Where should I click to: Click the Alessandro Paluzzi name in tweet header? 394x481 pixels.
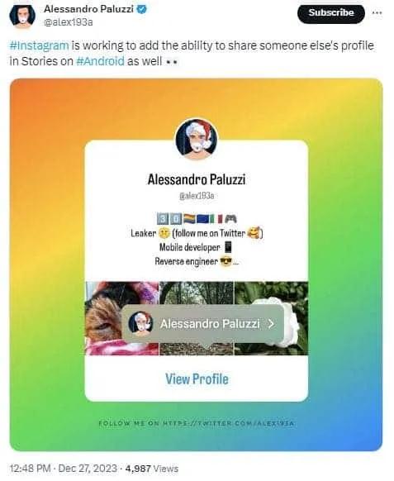(88, 9)
